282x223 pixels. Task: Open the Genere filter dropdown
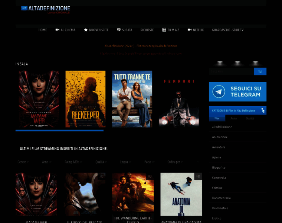(x=23, y=162)
